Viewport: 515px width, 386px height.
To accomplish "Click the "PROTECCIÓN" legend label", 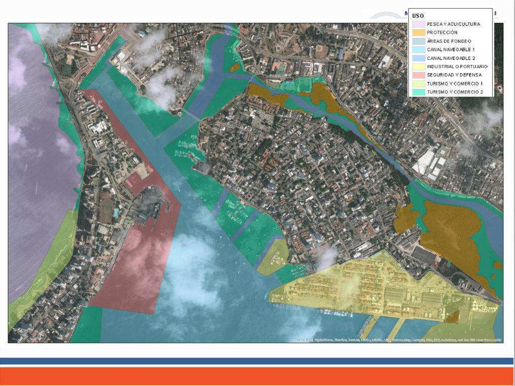I will pyautogui.click(x=442, y=33).
